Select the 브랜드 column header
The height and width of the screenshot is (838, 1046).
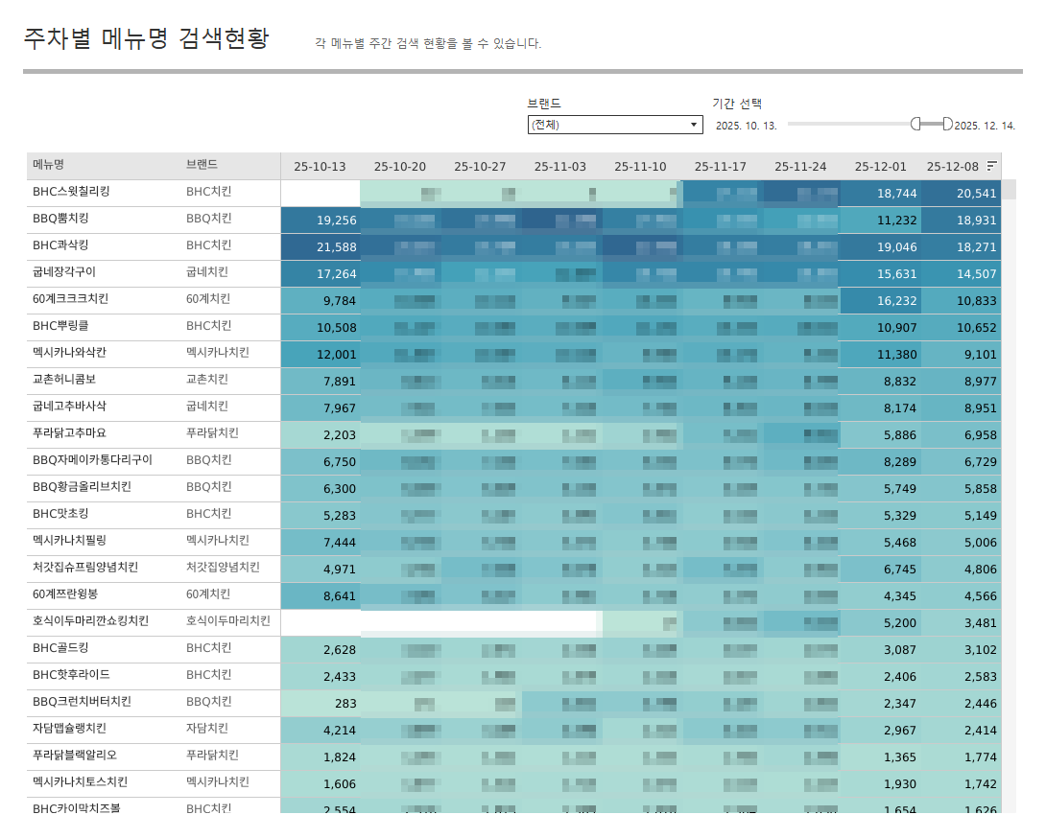click(202, 165)
